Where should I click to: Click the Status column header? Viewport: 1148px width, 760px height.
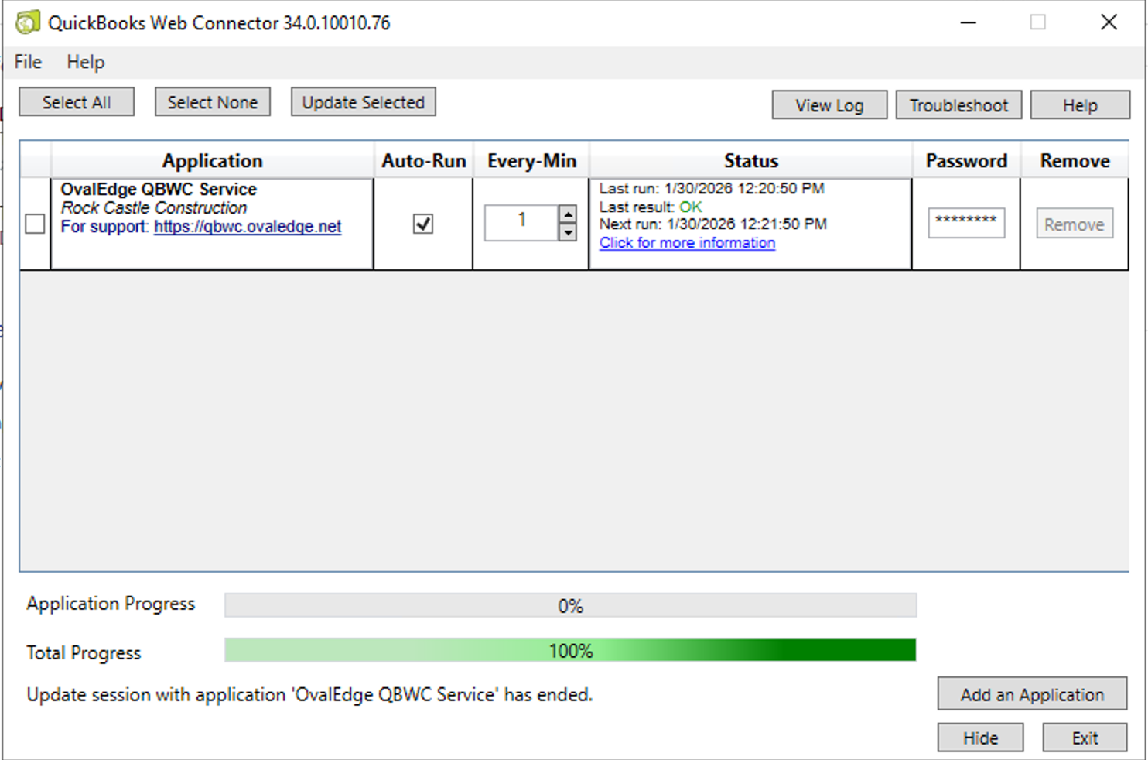[x=750, y=160]
